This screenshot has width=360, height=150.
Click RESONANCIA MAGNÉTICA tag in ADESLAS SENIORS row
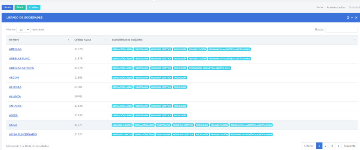pyautogui.click(x=210, y=68)
